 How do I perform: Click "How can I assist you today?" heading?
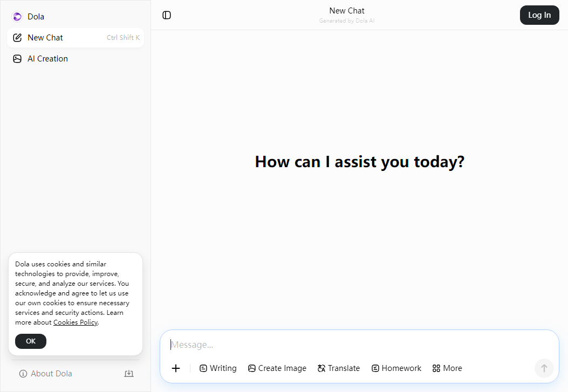tap(359, 162)
